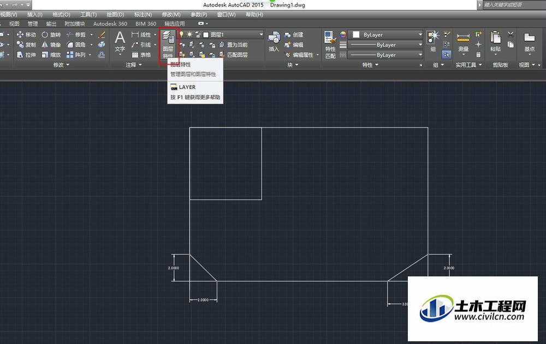The width and height of the screenshot is (546, 344).
Task: Toggle freeze sun icon for 图层1
Action: (189, 34)
